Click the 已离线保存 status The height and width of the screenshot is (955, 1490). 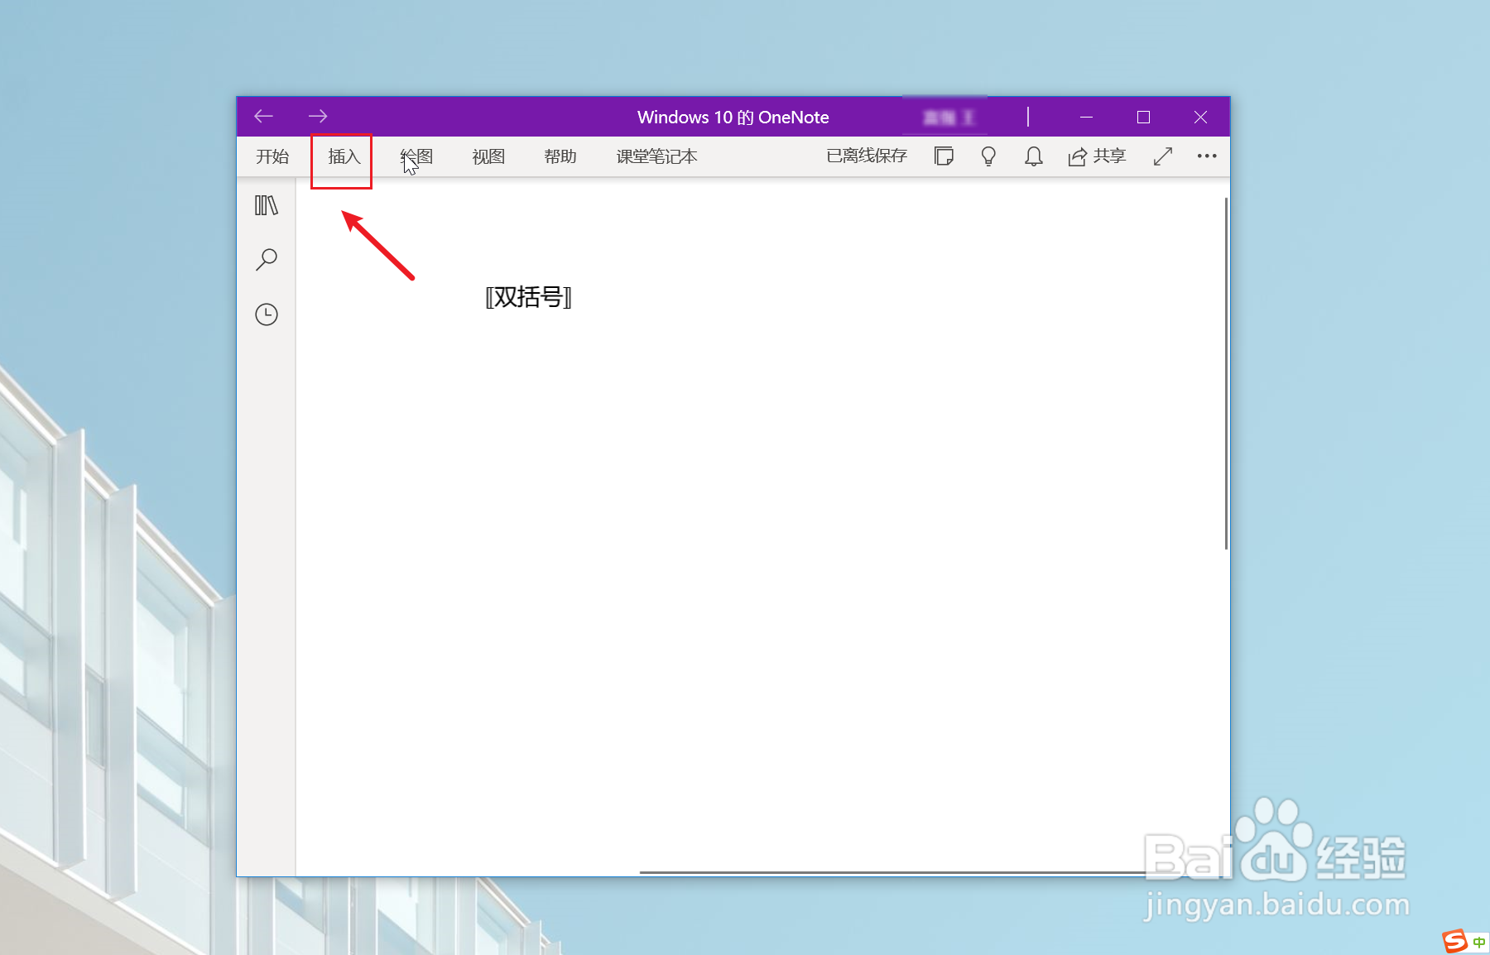click(867, 156)
